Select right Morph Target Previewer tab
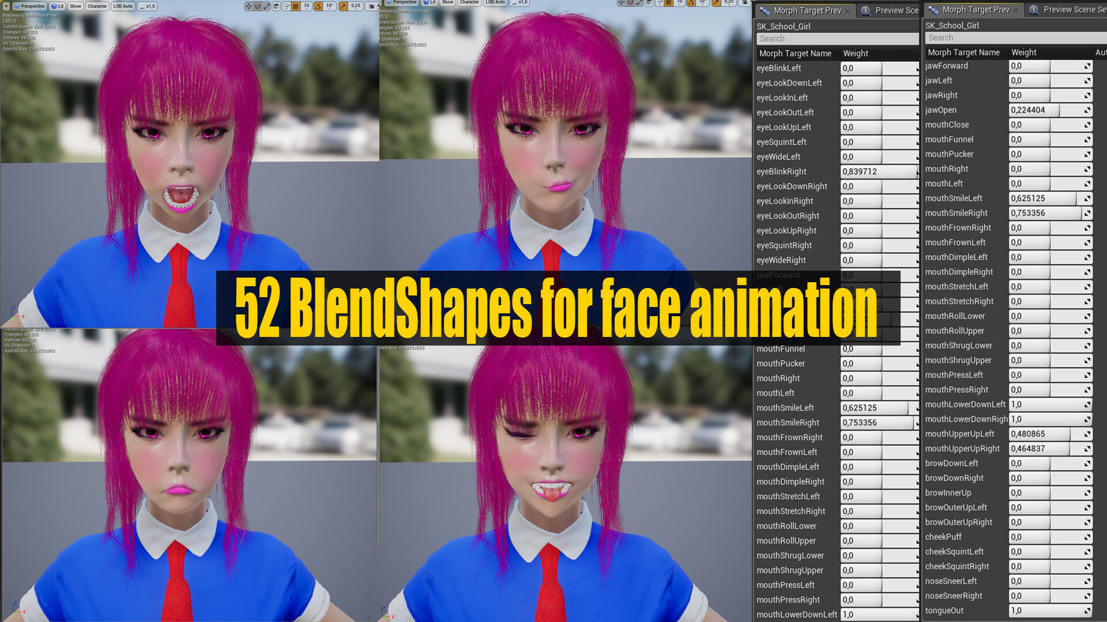Screen dimensions: 1107x622 pos(976,10)
